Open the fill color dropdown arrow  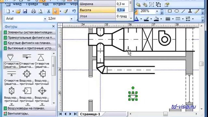[161, 19]
